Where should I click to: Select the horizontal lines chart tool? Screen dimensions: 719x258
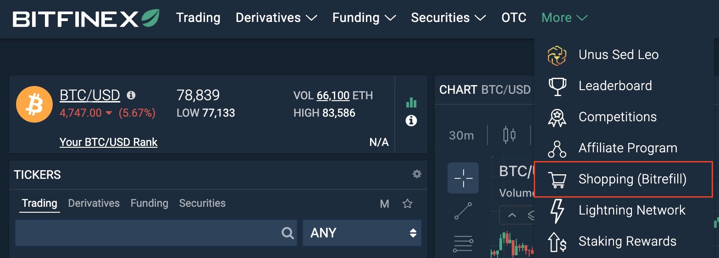(x=463, y=244)
